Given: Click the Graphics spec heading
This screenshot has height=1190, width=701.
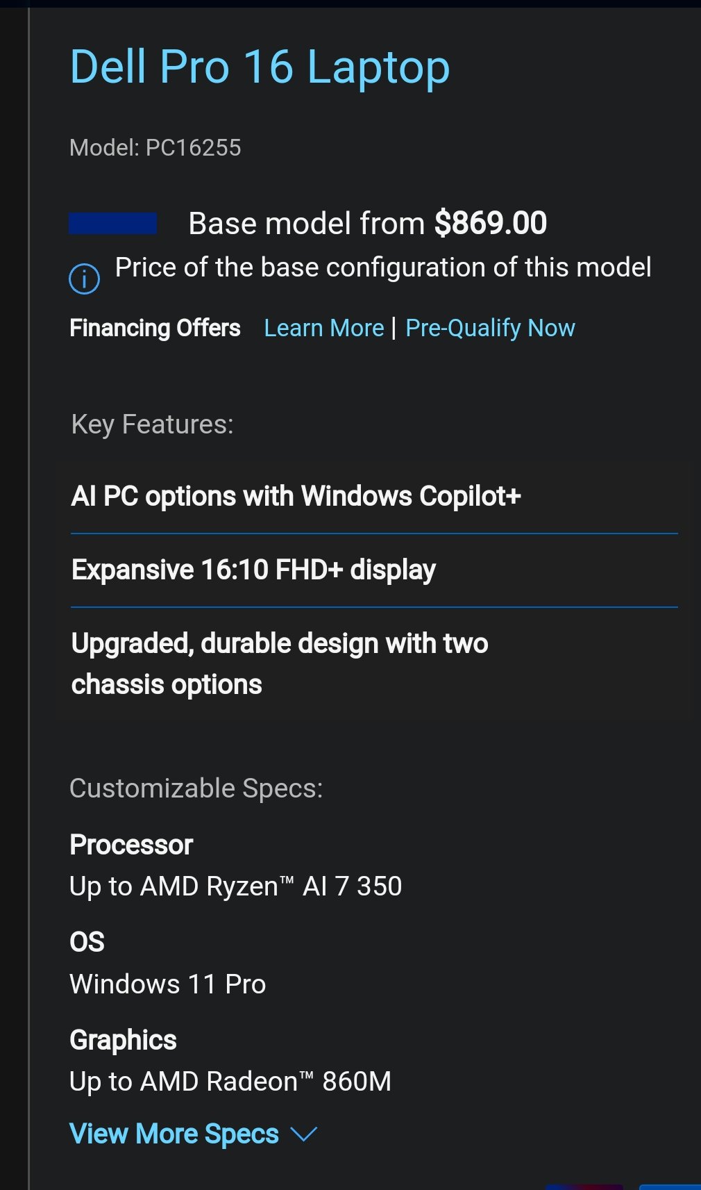Looking at the screenshot, I should pyautogui.click(x=123, y=1040).
